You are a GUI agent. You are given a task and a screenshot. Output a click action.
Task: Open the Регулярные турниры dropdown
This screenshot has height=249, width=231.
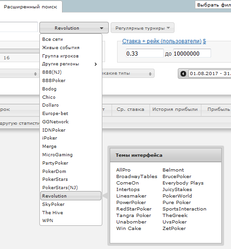tap(143, 28)
